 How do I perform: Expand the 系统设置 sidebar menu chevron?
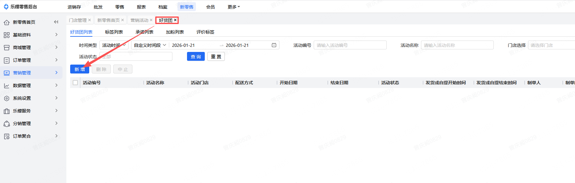[x=57, y=98]
